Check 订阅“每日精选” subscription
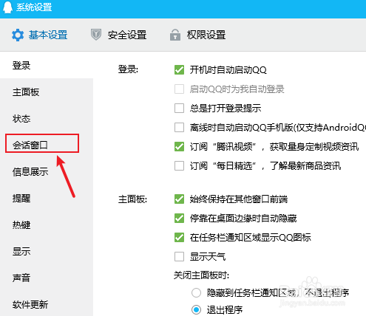This screenshot has width=366, height=316. (179, 166)
